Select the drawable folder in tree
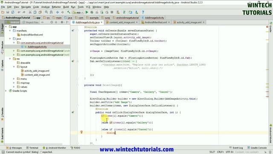 pos(25,63)
